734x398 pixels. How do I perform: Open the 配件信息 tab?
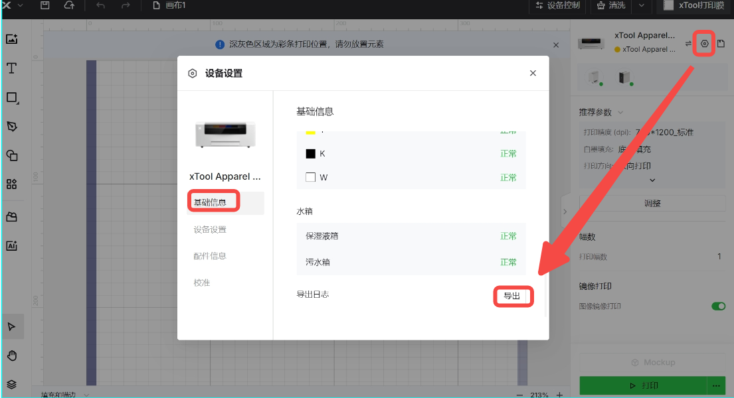click(210, 256)
